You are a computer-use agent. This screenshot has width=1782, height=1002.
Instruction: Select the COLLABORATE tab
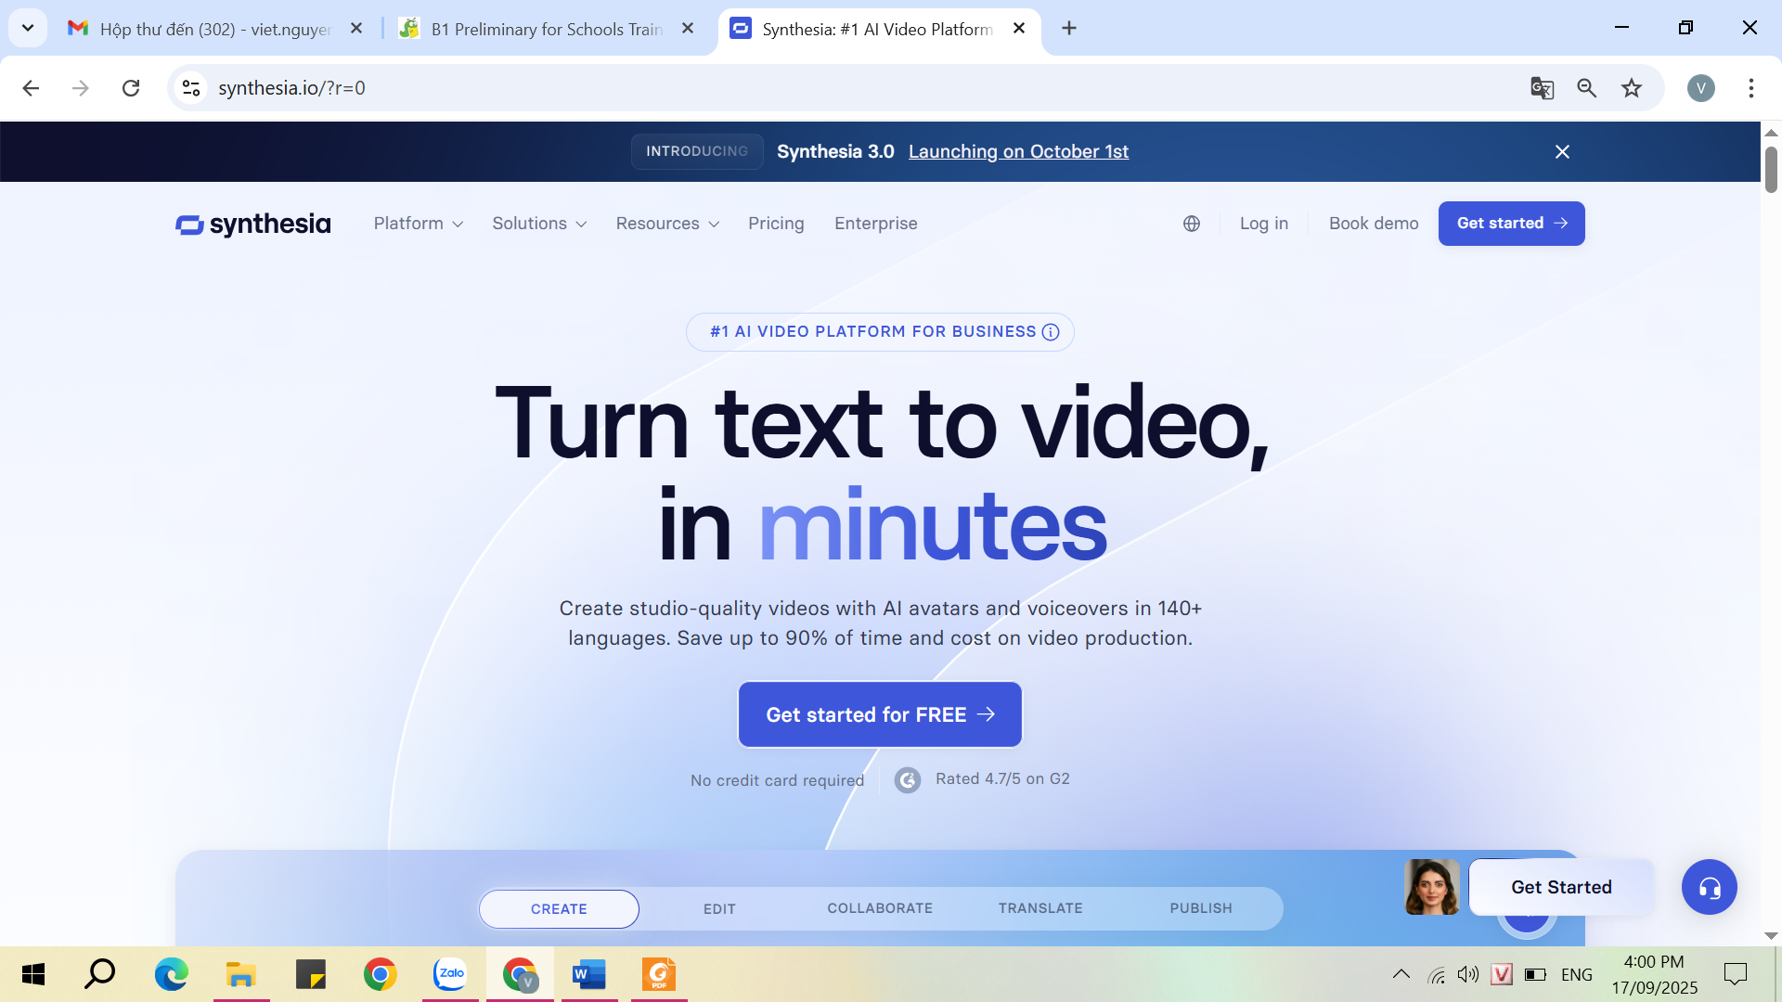pos(880,908)
